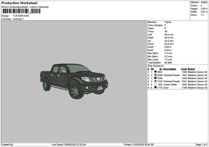The image size is (209, 147).
Task: Click the barcode under the worksheet title
Action: pos(21,11)
